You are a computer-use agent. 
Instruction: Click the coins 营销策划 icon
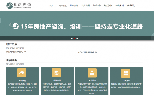pos(56,73)
